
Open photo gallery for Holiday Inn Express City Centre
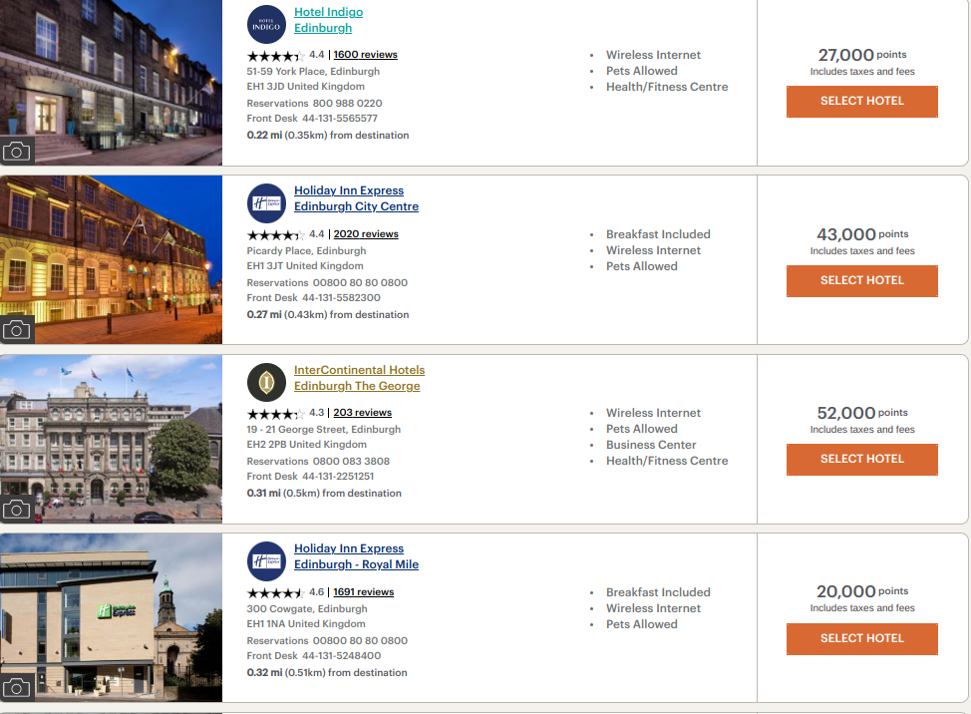click(17, 329)
